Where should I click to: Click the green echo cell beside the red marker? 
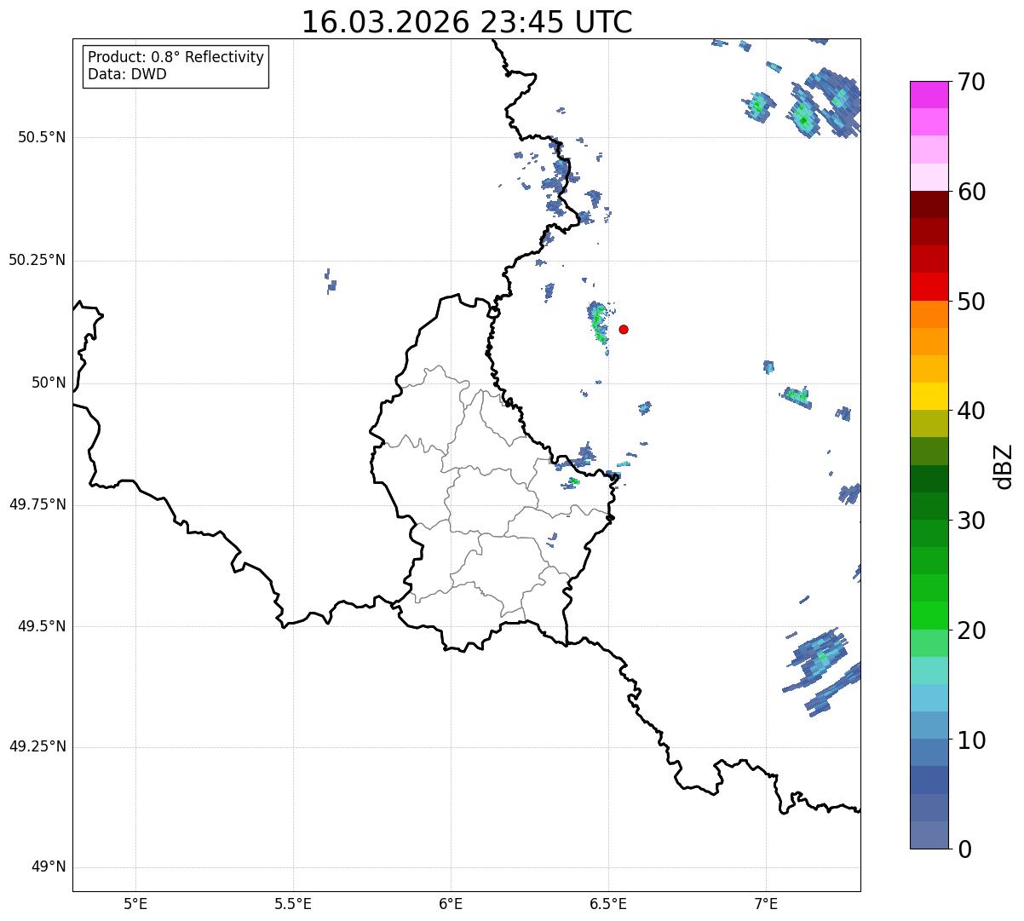coord(598,323)
